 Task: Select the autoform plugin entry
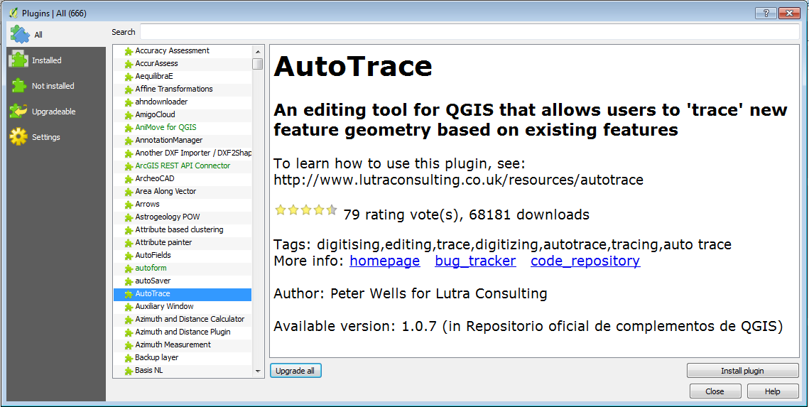pyautogui.click(x=183, y=268)
